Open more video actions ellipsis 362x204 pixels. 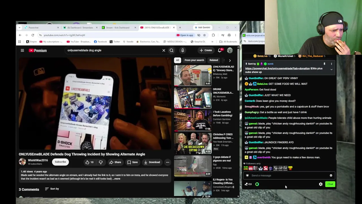click(167, 162)
